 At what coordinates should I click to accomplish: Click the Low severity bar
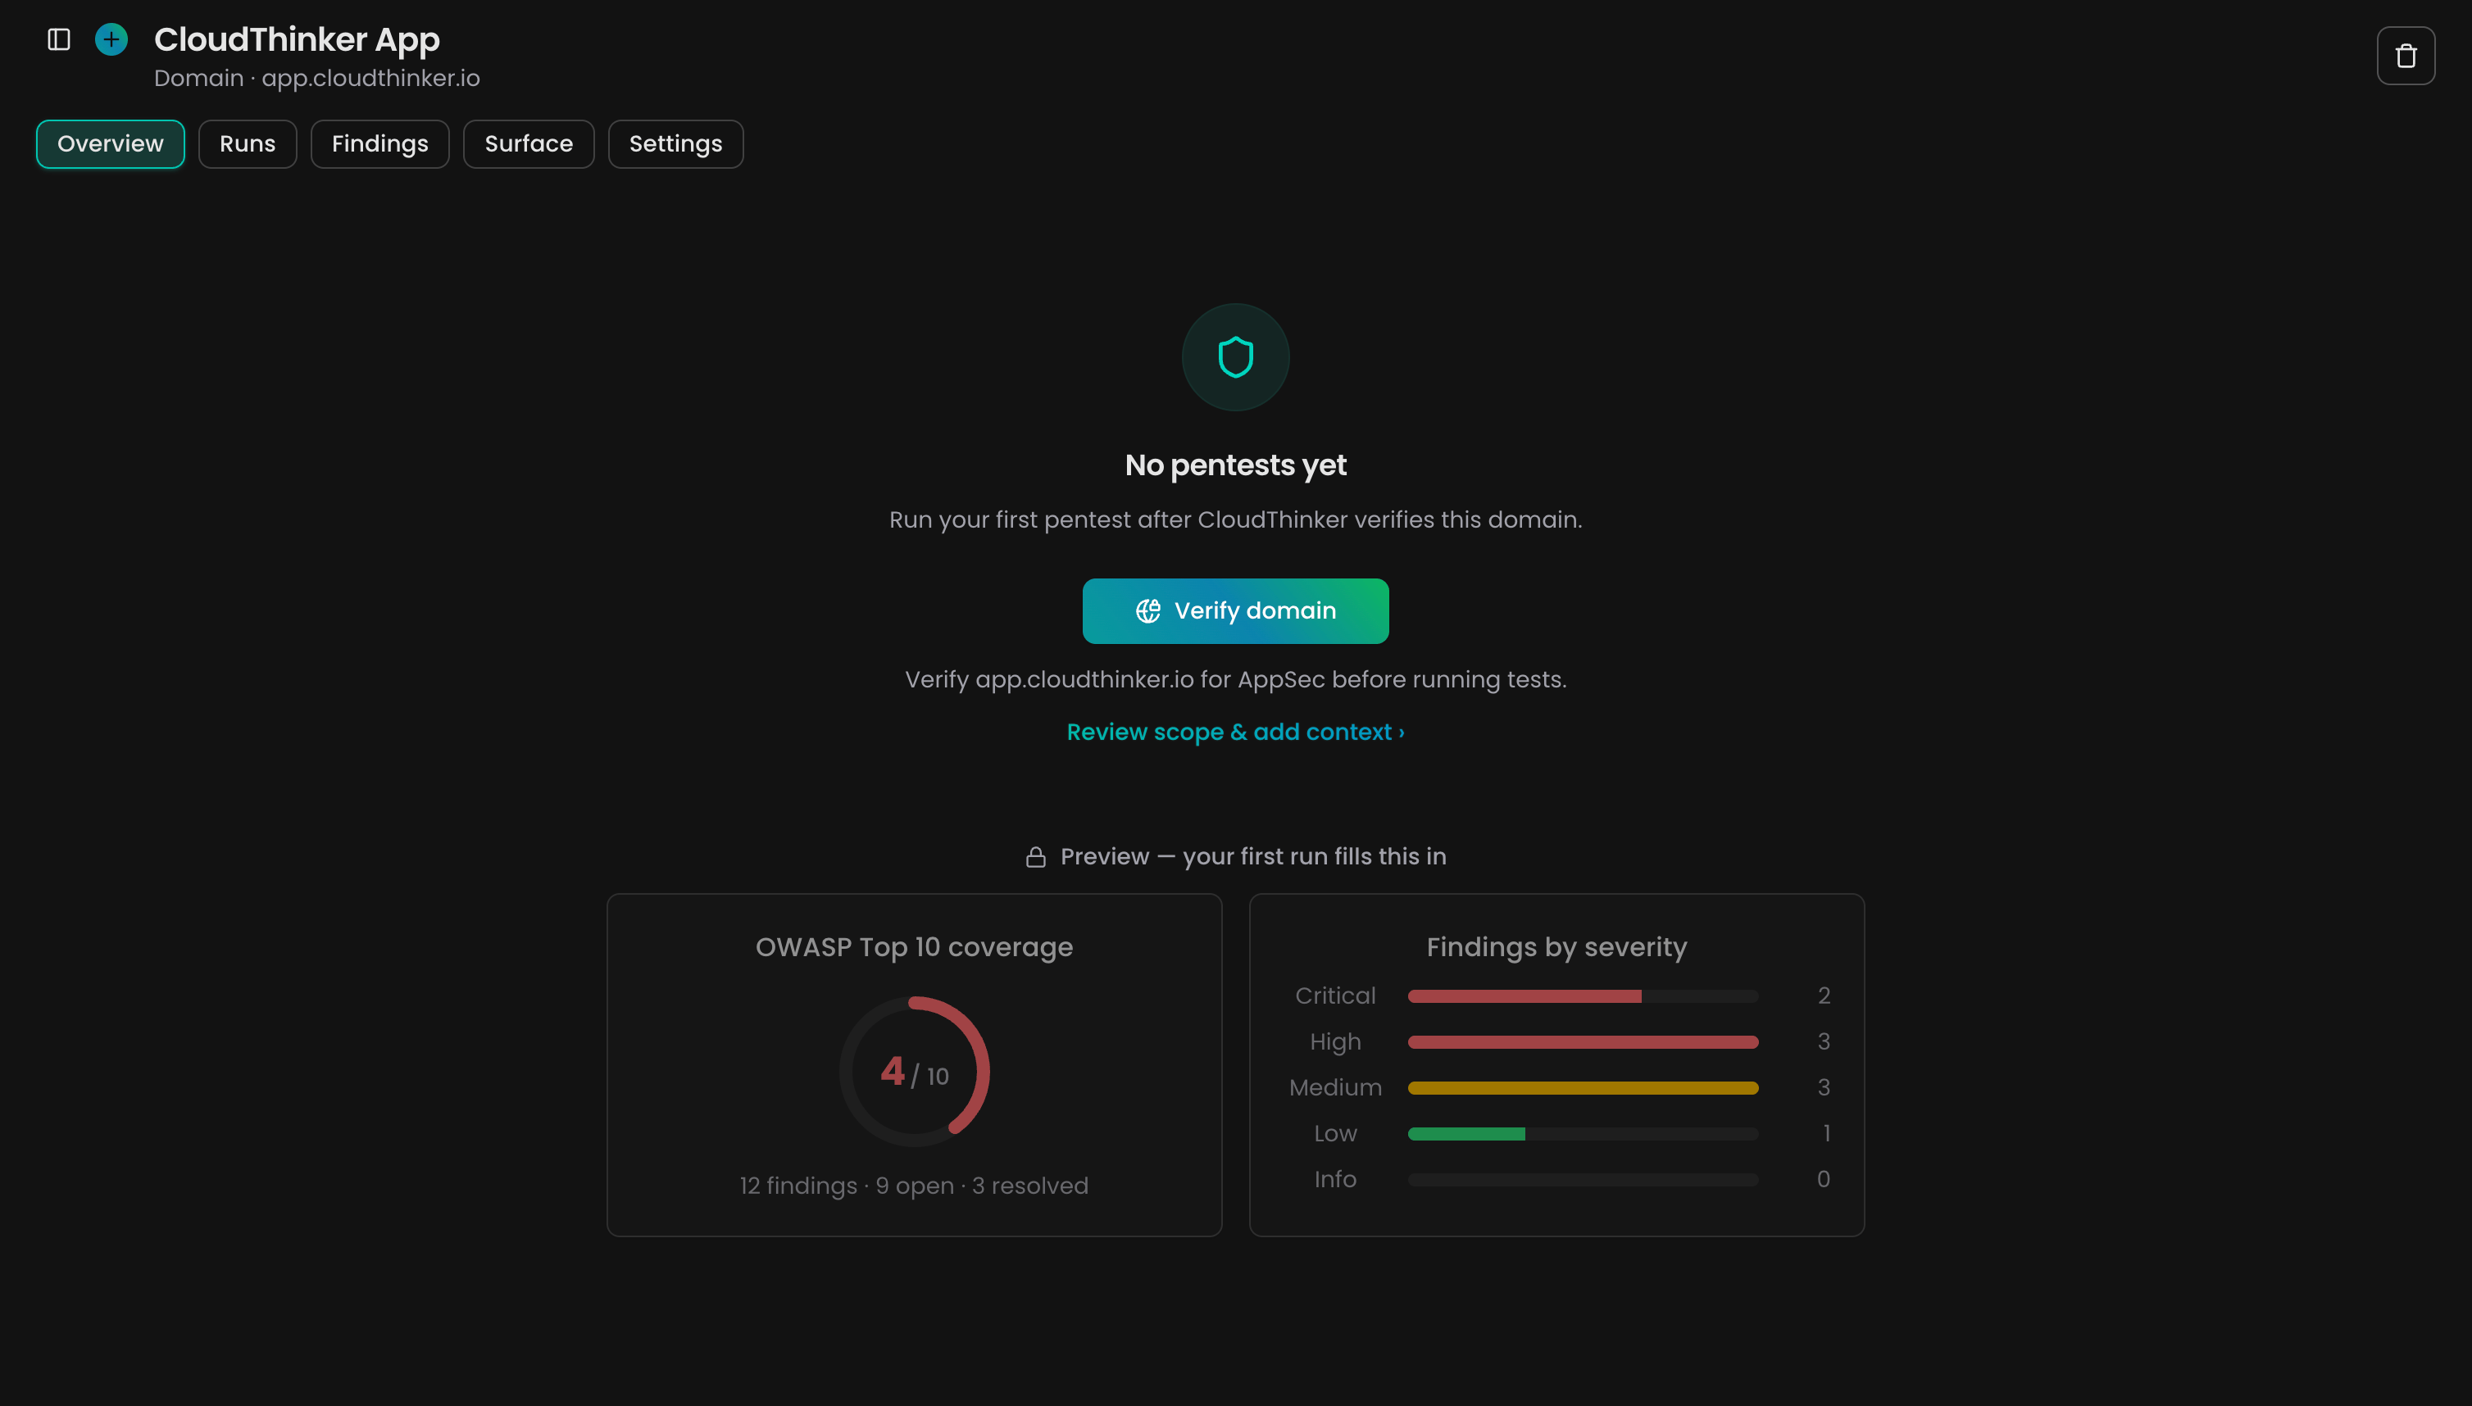[1583, 1134]
